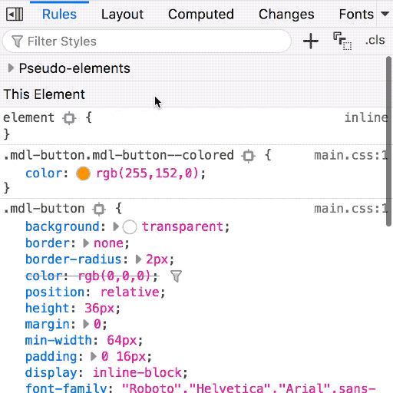The image size is (393, 393).
Task: Expand the border-radius shorthand arrow
Action: (x=138, y=259)
